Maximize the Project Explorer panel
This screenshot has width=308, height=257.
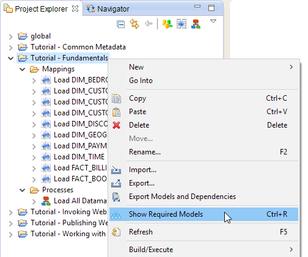click(x=211, y=8)
